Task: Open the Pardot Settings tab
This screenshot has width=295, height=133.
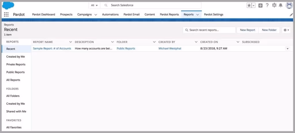Action: [213, 14]
